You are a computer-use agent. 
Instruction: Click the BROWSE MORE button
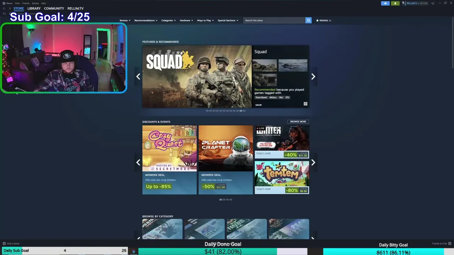tap(298, 121)
